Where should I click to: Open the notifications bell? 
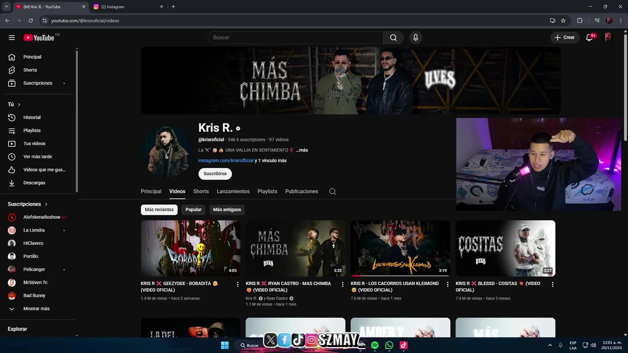coord(590,38)
